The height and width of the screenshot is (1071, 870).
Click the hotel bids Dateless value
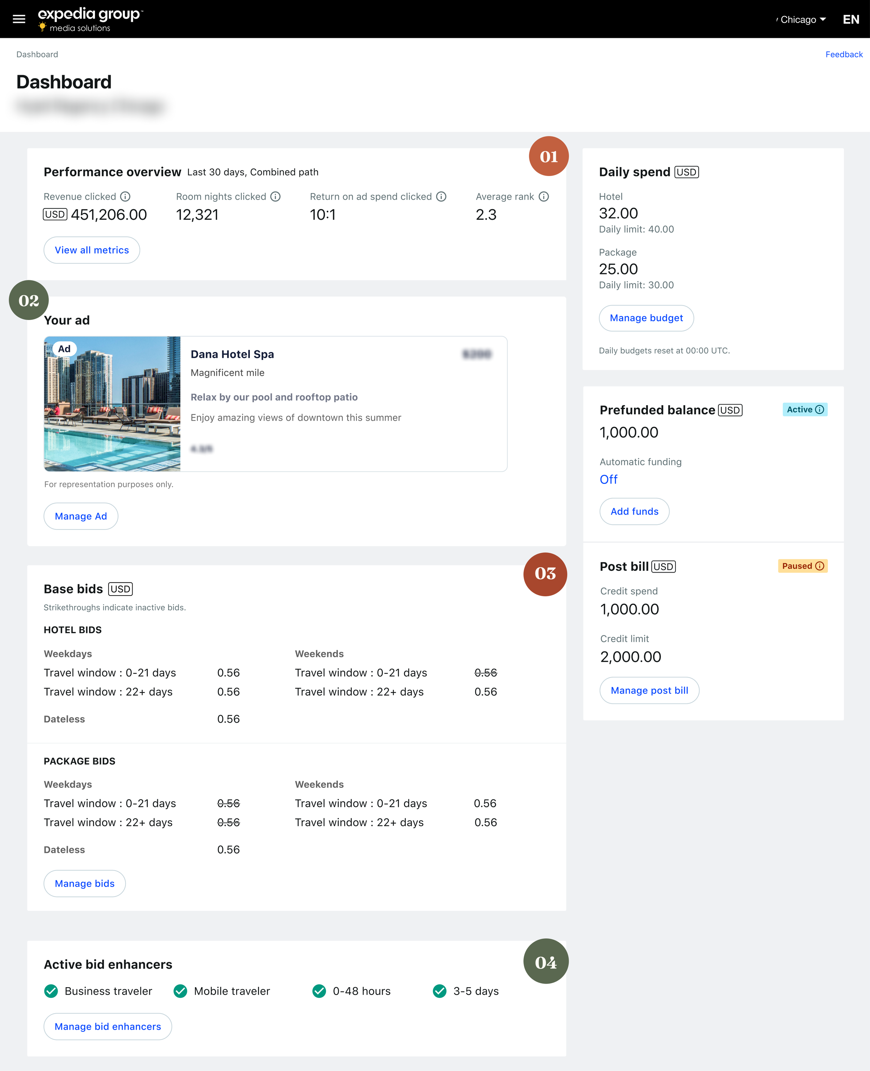229,719
